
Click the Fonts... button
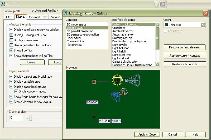coord(55,62)
